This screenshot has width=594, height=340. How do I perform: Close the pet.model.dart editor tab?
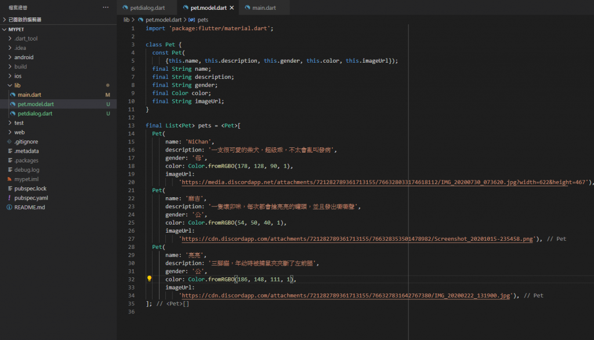point(232,8)
